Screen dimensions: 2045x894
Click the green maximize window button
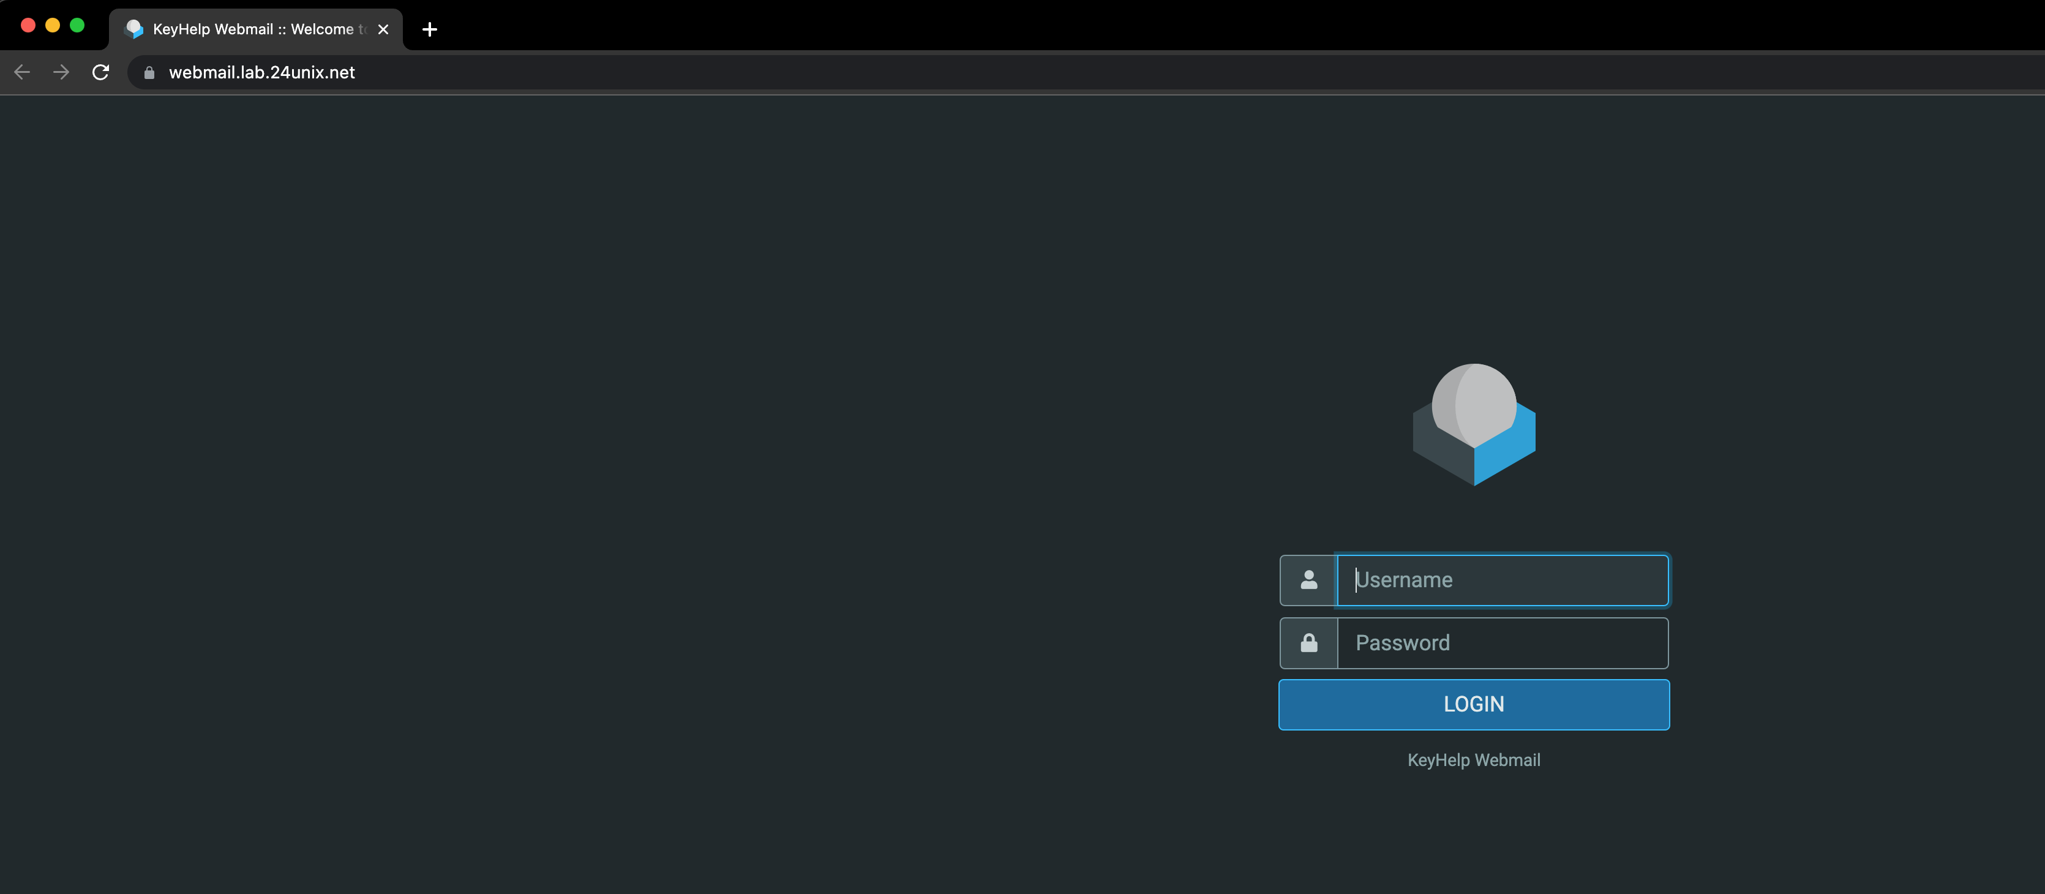coord(77,25)
